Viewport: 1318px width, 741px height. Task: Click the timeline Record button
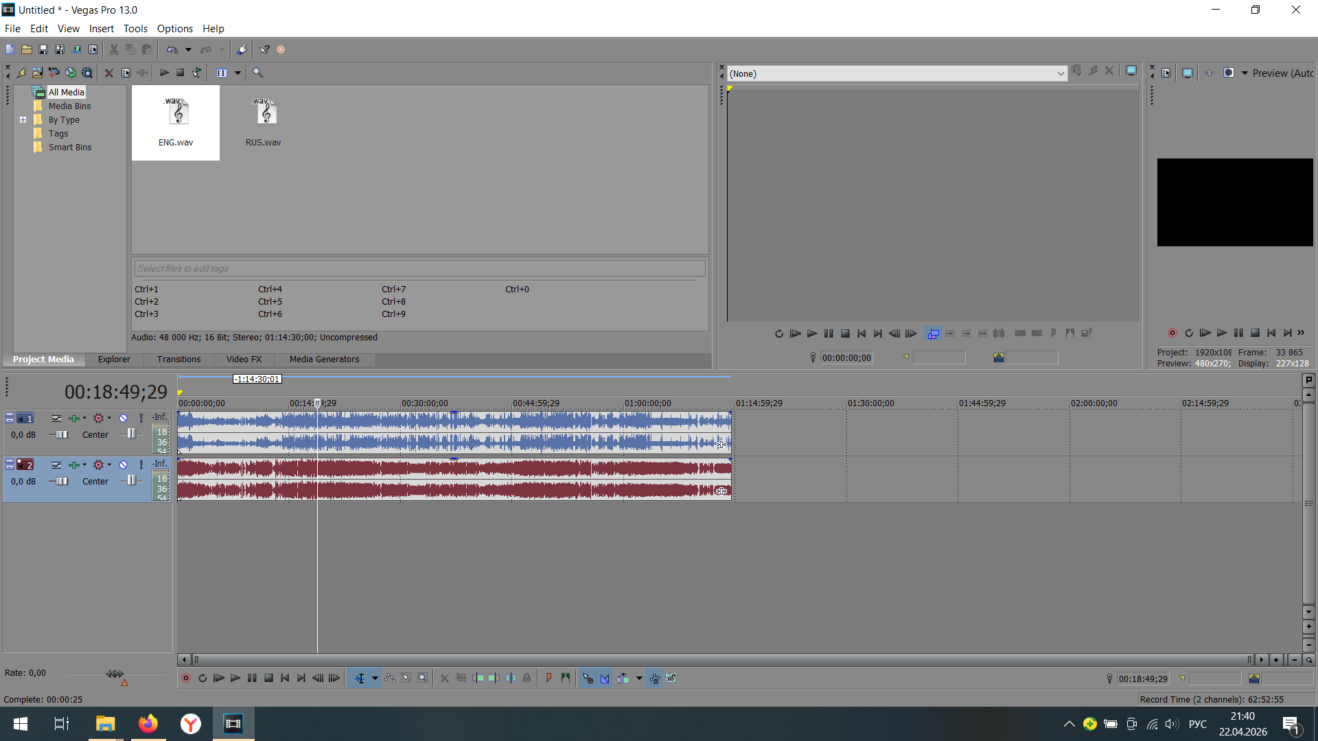[185, 679]
